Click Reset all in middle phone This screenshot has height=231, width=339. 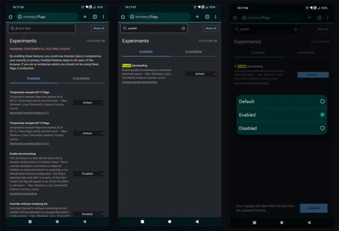(211, 28)
